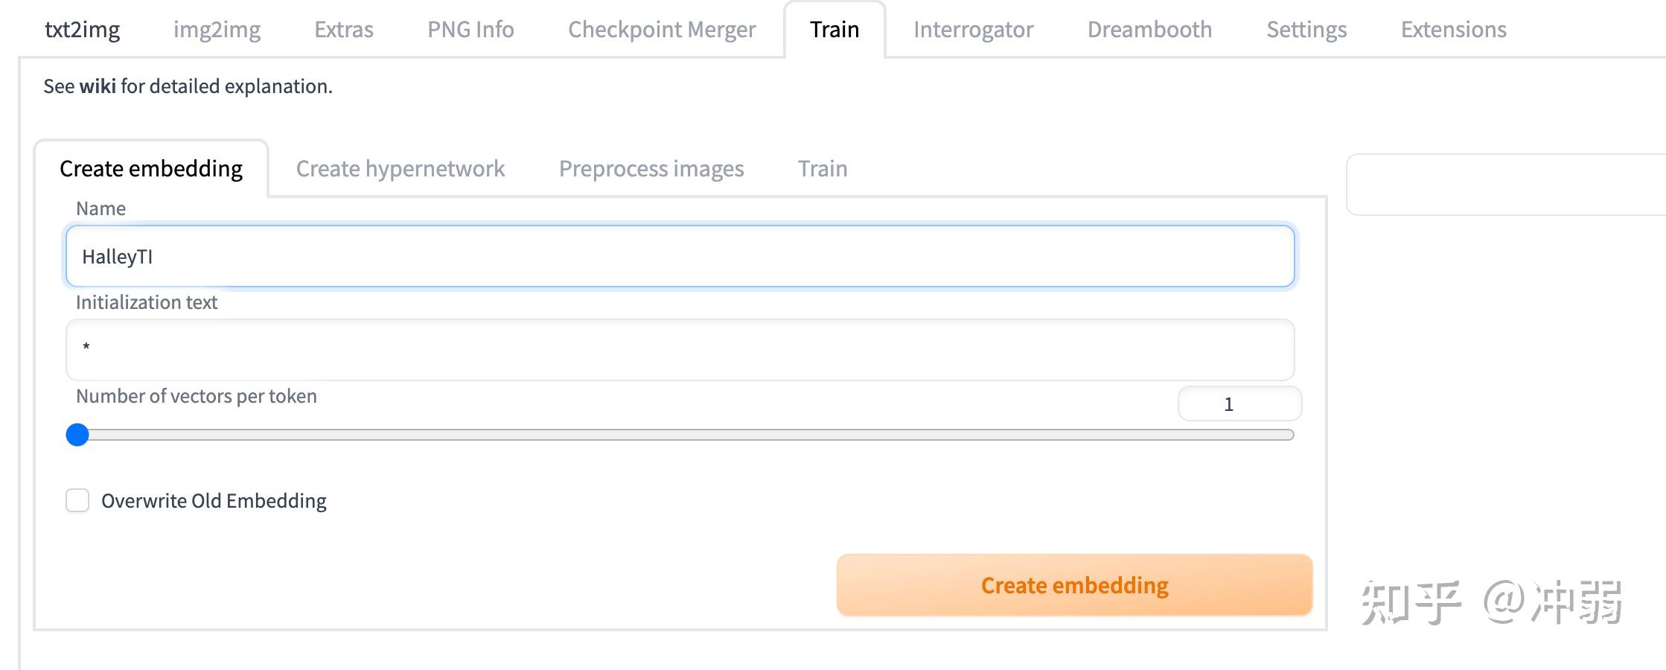Open the Interrogator tab
Viewport: 1666px width, 670px height.
click(x=973, y=30)
